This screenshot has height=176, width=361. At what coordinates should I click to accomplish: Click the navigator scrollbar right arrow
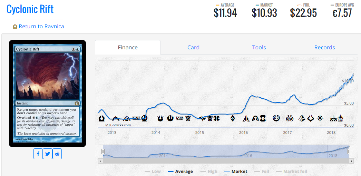click(352, 161)
